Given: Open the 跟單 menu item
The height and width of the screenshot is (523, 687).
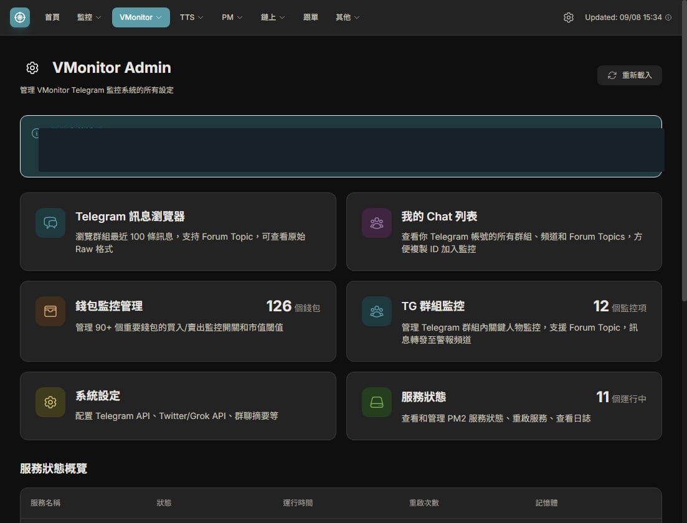Looking at the screenshot, I should (x=311, y=17).
